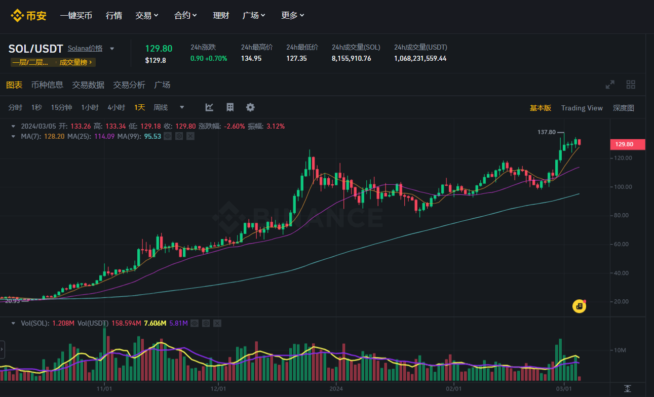Click the 24h涨跌 value 0.90 +0.70%

pyautogui.click(x=209, y=58)
